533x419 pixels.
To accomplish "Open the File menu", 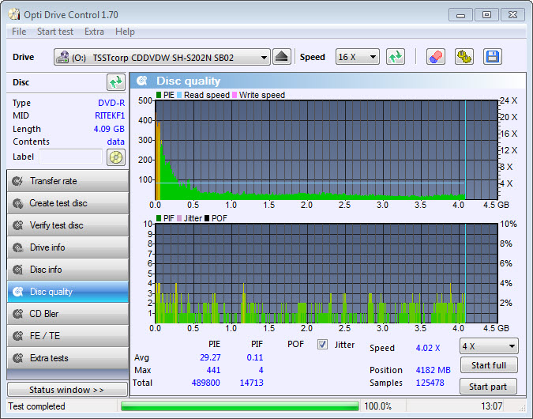I will (19, 32).
